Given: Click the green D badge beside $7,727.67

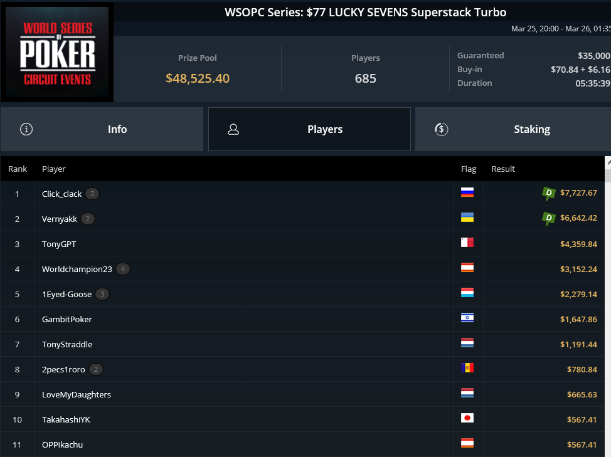Looking at the screenshot, I should [549, 193].
